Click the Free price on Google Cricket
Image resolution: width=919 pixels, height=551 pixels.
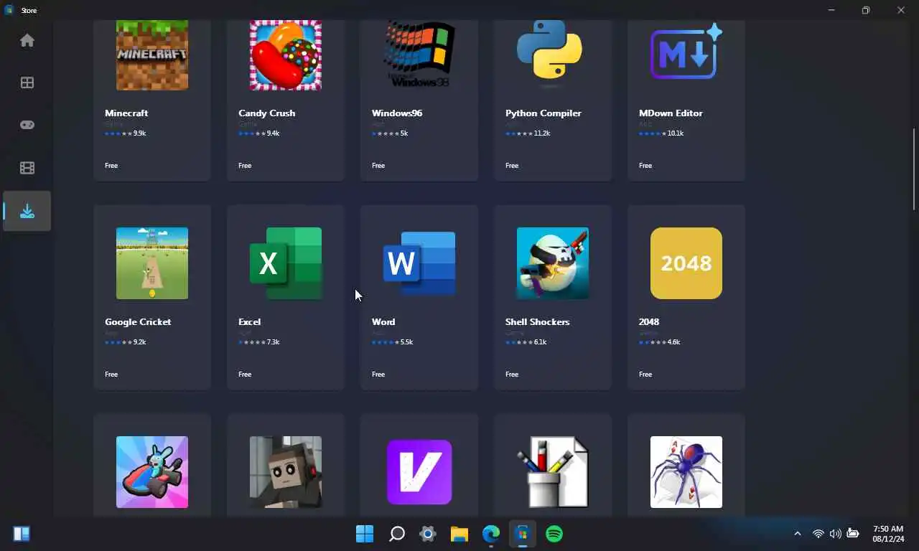(111, 375)
